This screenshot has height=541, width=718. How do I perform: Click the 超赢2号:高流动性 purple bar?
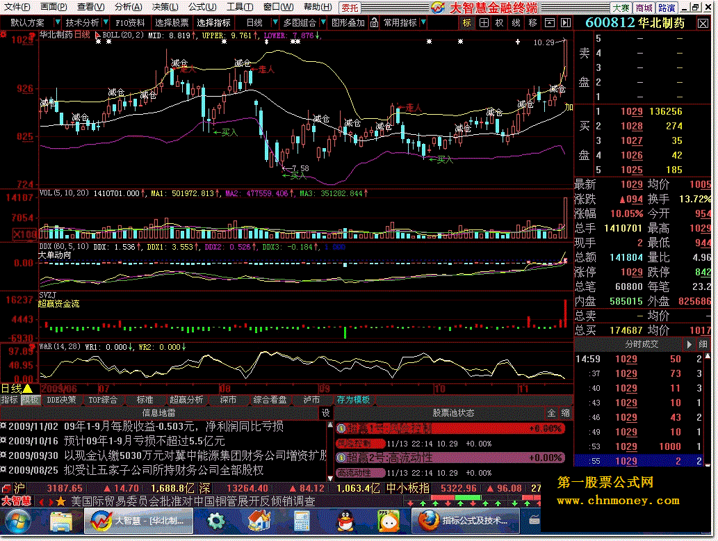click(x=450, y=458)
